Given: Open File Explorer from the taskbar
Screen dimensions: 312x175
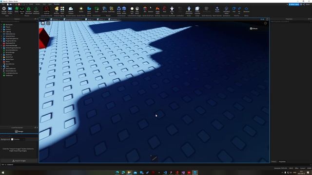Looking at the screenshot, I should 129,173.
